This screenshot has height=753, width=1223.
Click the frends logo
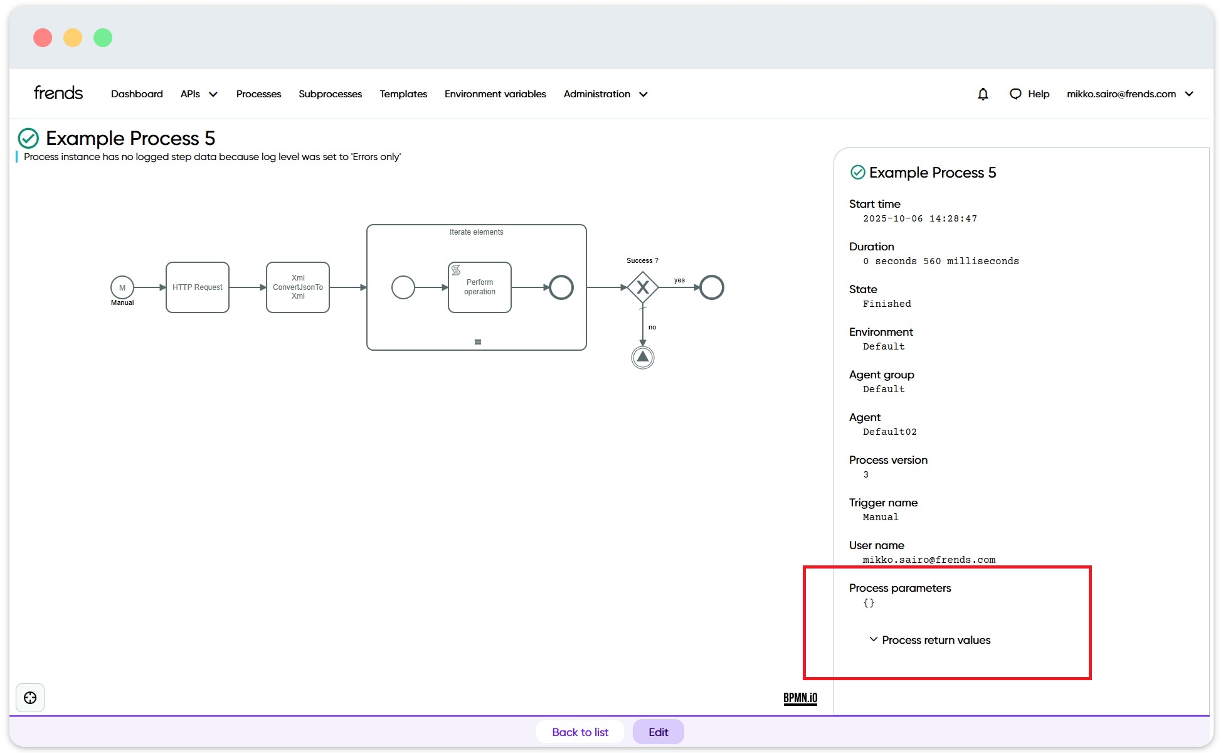(x=58, y=93)
